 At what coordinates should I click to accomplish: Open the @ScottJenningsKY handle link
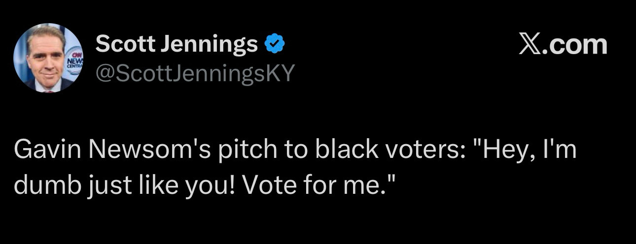[195, 73]
